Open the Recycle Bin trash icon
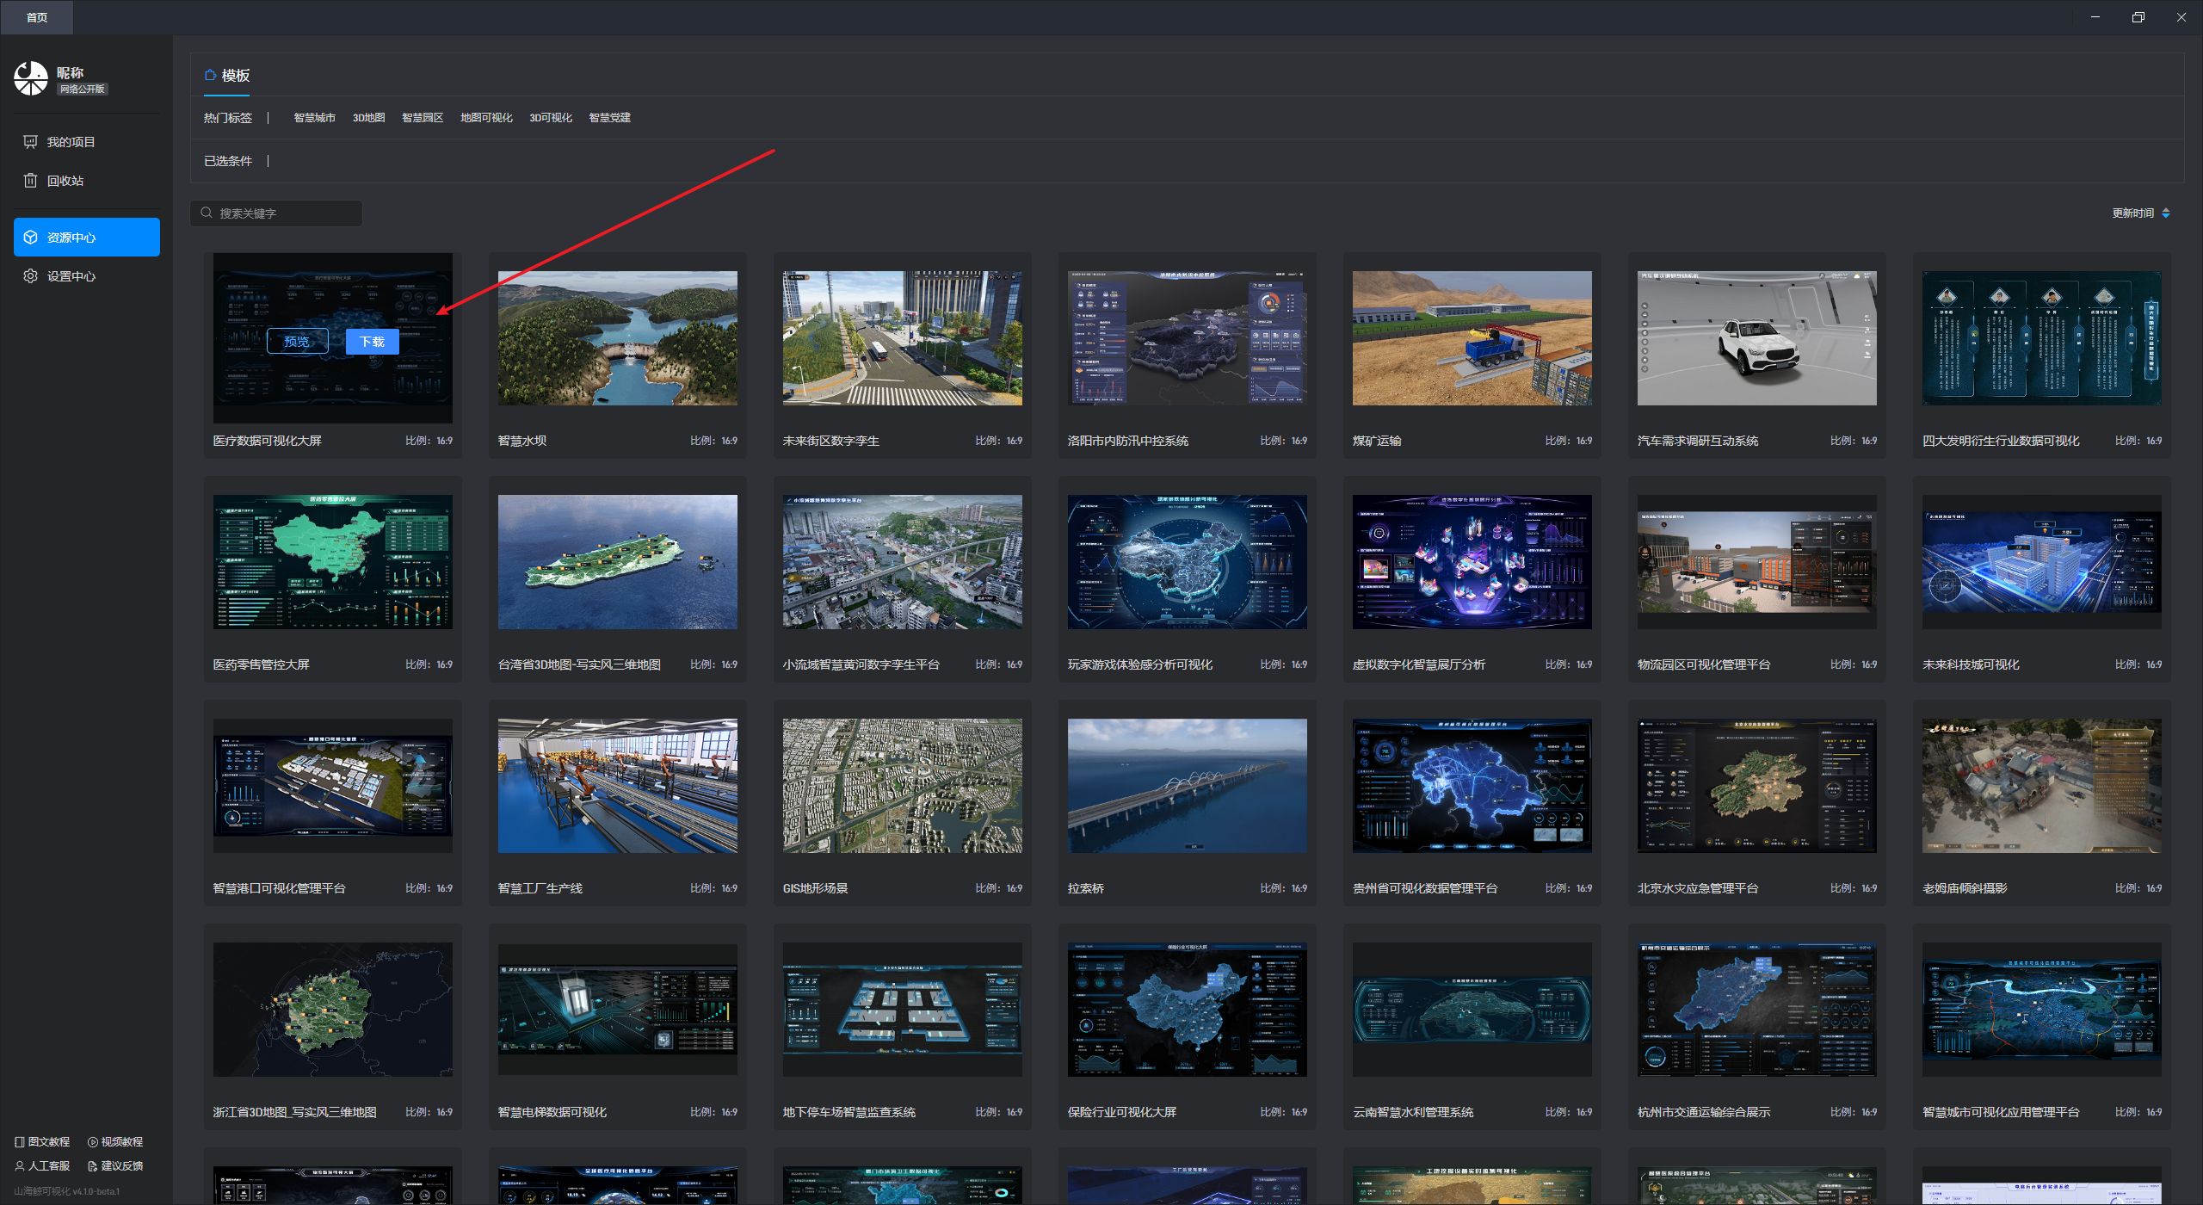The width and height of the screenshot is (2203, 1205). coord(31,181)
